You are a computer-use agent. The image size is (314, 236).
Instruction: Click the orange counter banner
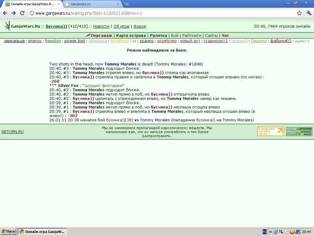point(270,131)
